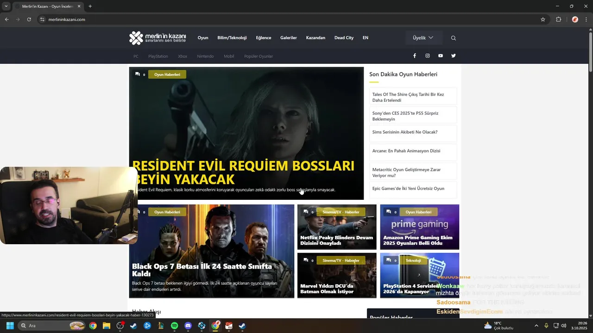The image size is (593, 333).
Task: Bookmark this page with the star icon
Action: 543,19
